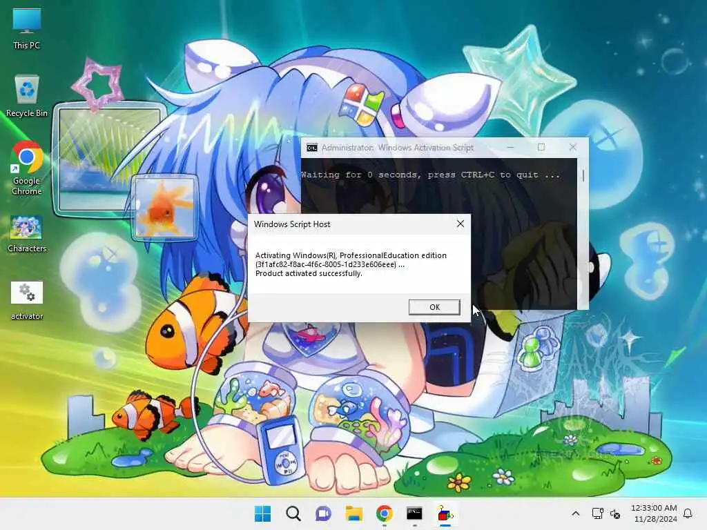Image resolution: width=707 pixels, height=530 pixels.
Task: Select Windows Script Host taskbar icon
Action: [x=445, y=513]
